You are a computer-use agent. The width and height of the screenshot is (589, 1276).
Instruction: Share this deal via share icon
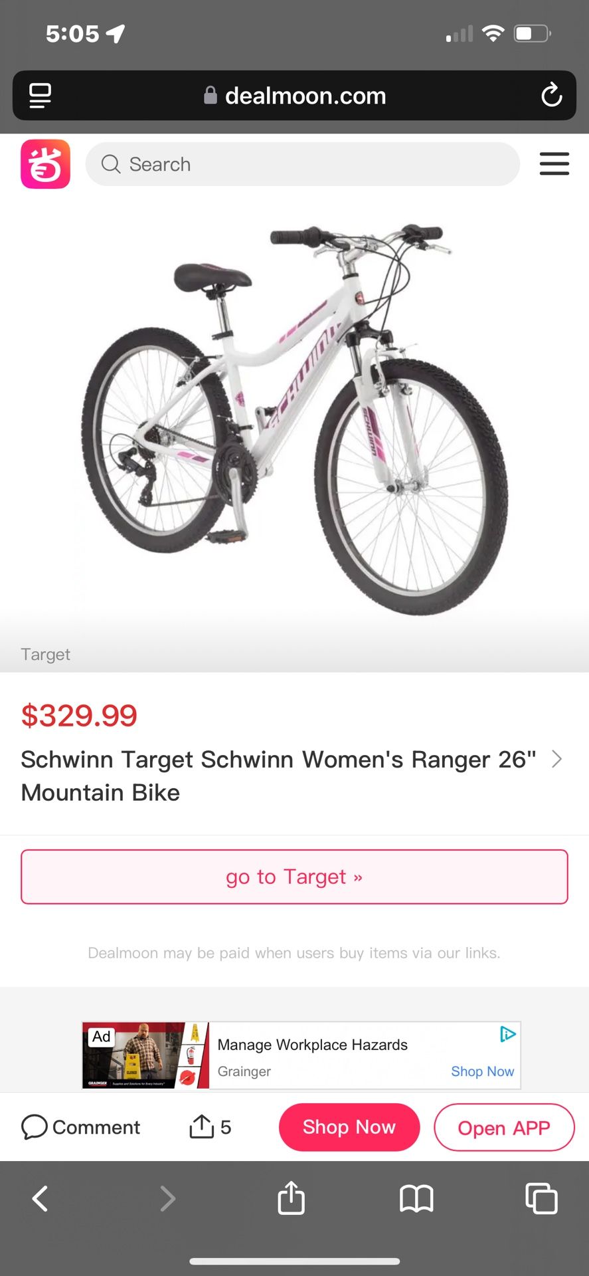click(202, 1126)
